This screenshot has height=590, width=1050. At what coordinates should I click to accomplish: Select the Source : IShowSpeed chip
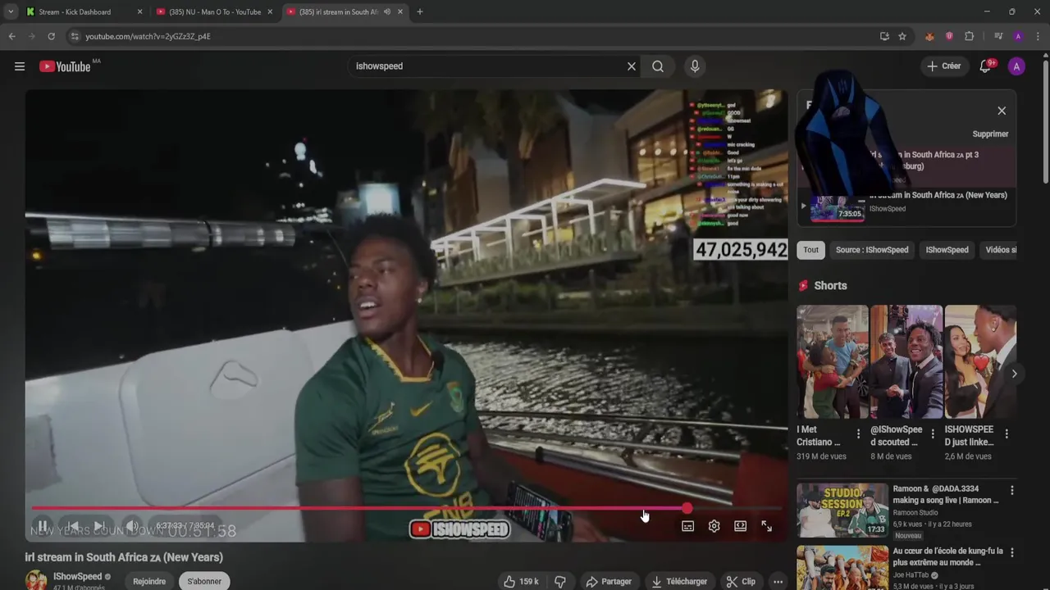pos(872,250)
